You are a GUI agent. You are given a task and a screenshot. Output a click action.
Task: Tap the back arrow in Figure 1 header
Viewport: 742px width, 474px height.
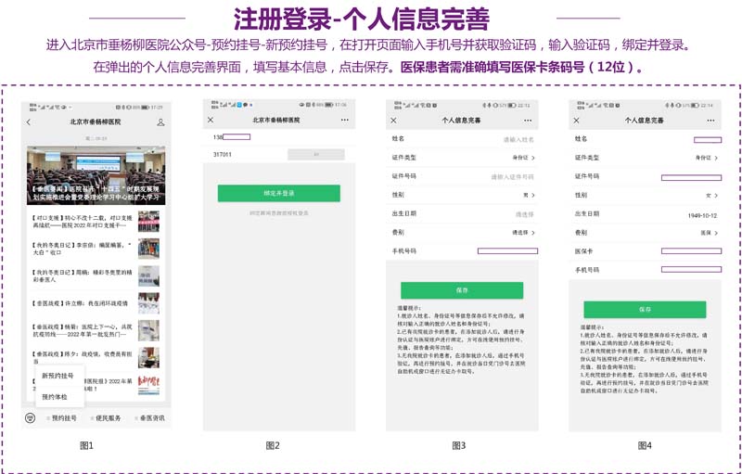point(29,122)
